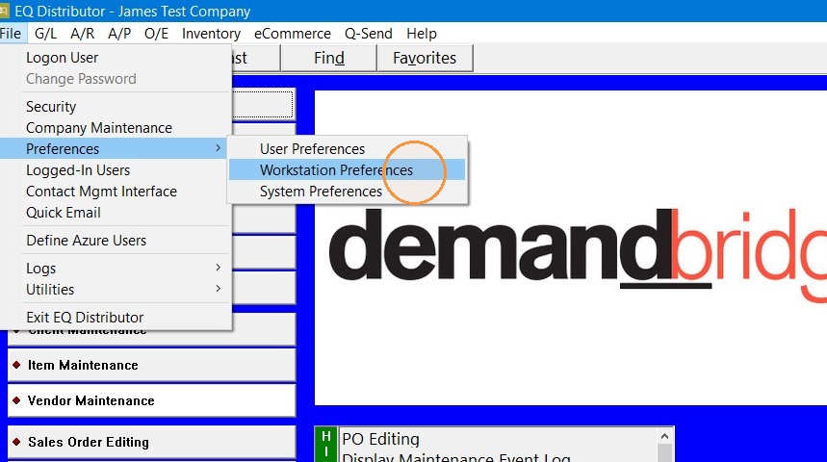
Task: Select Define Azure Users
Action: 116,240
